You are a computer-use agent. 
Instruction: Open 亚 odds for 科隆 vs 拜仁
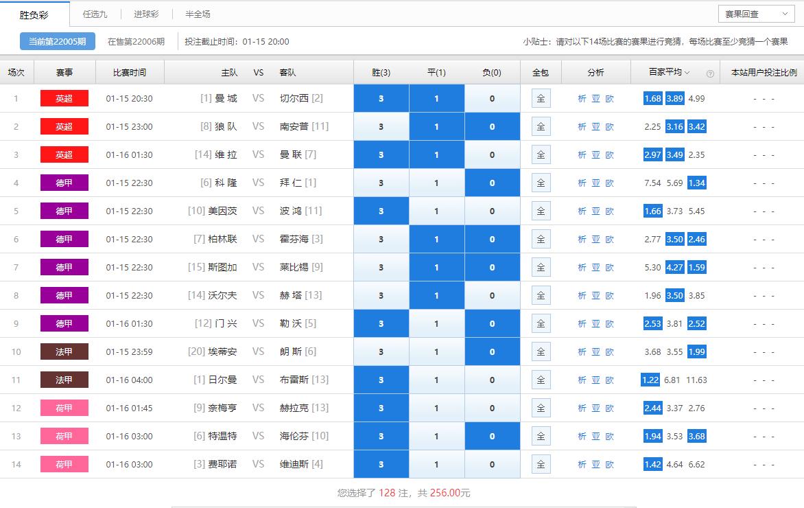(595, 183)
